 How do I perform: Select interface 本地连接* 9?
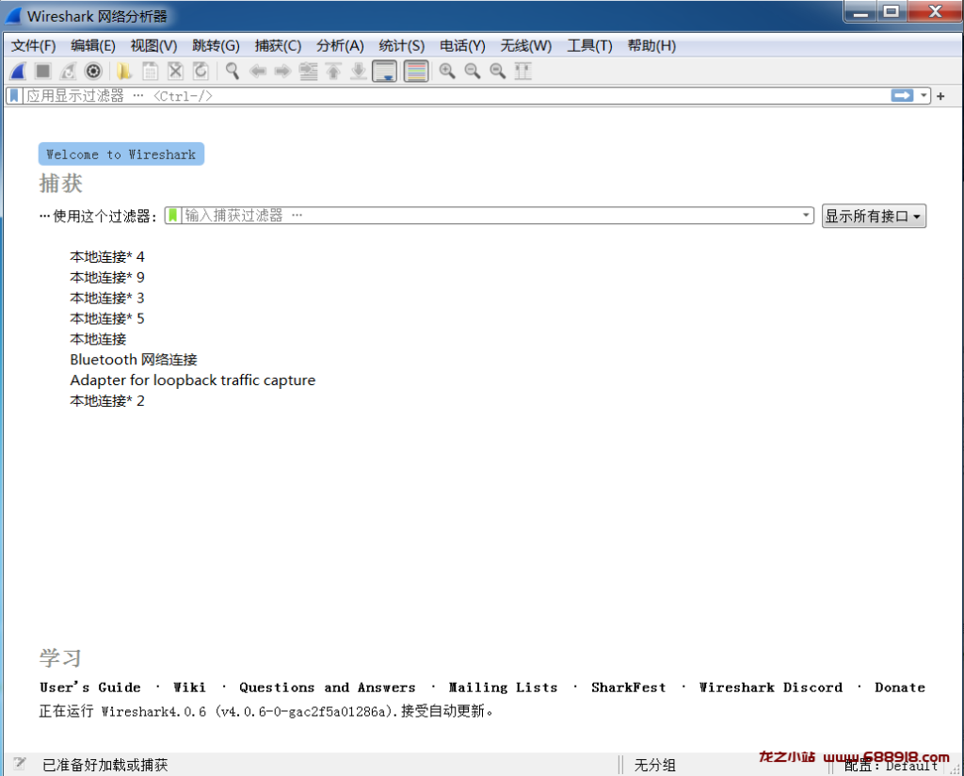tap(107, 277)
